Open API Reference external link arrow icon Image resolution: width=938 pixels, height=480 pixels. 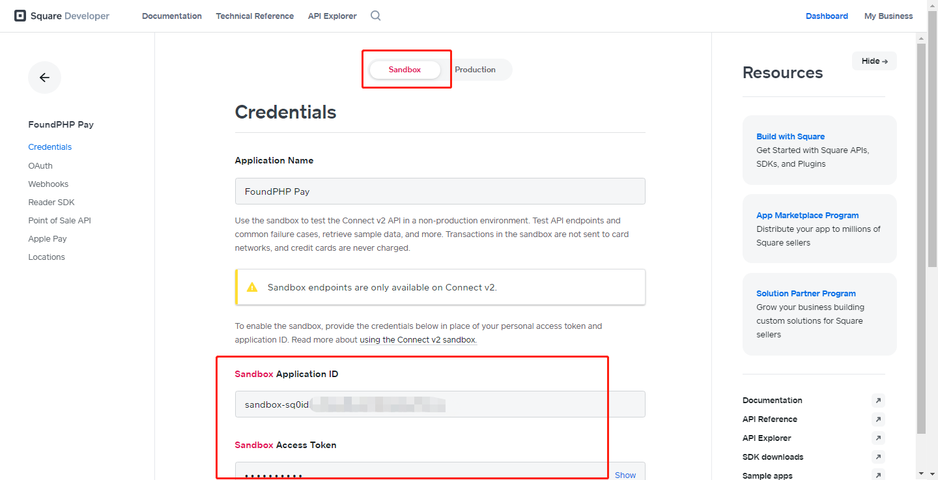878,419
